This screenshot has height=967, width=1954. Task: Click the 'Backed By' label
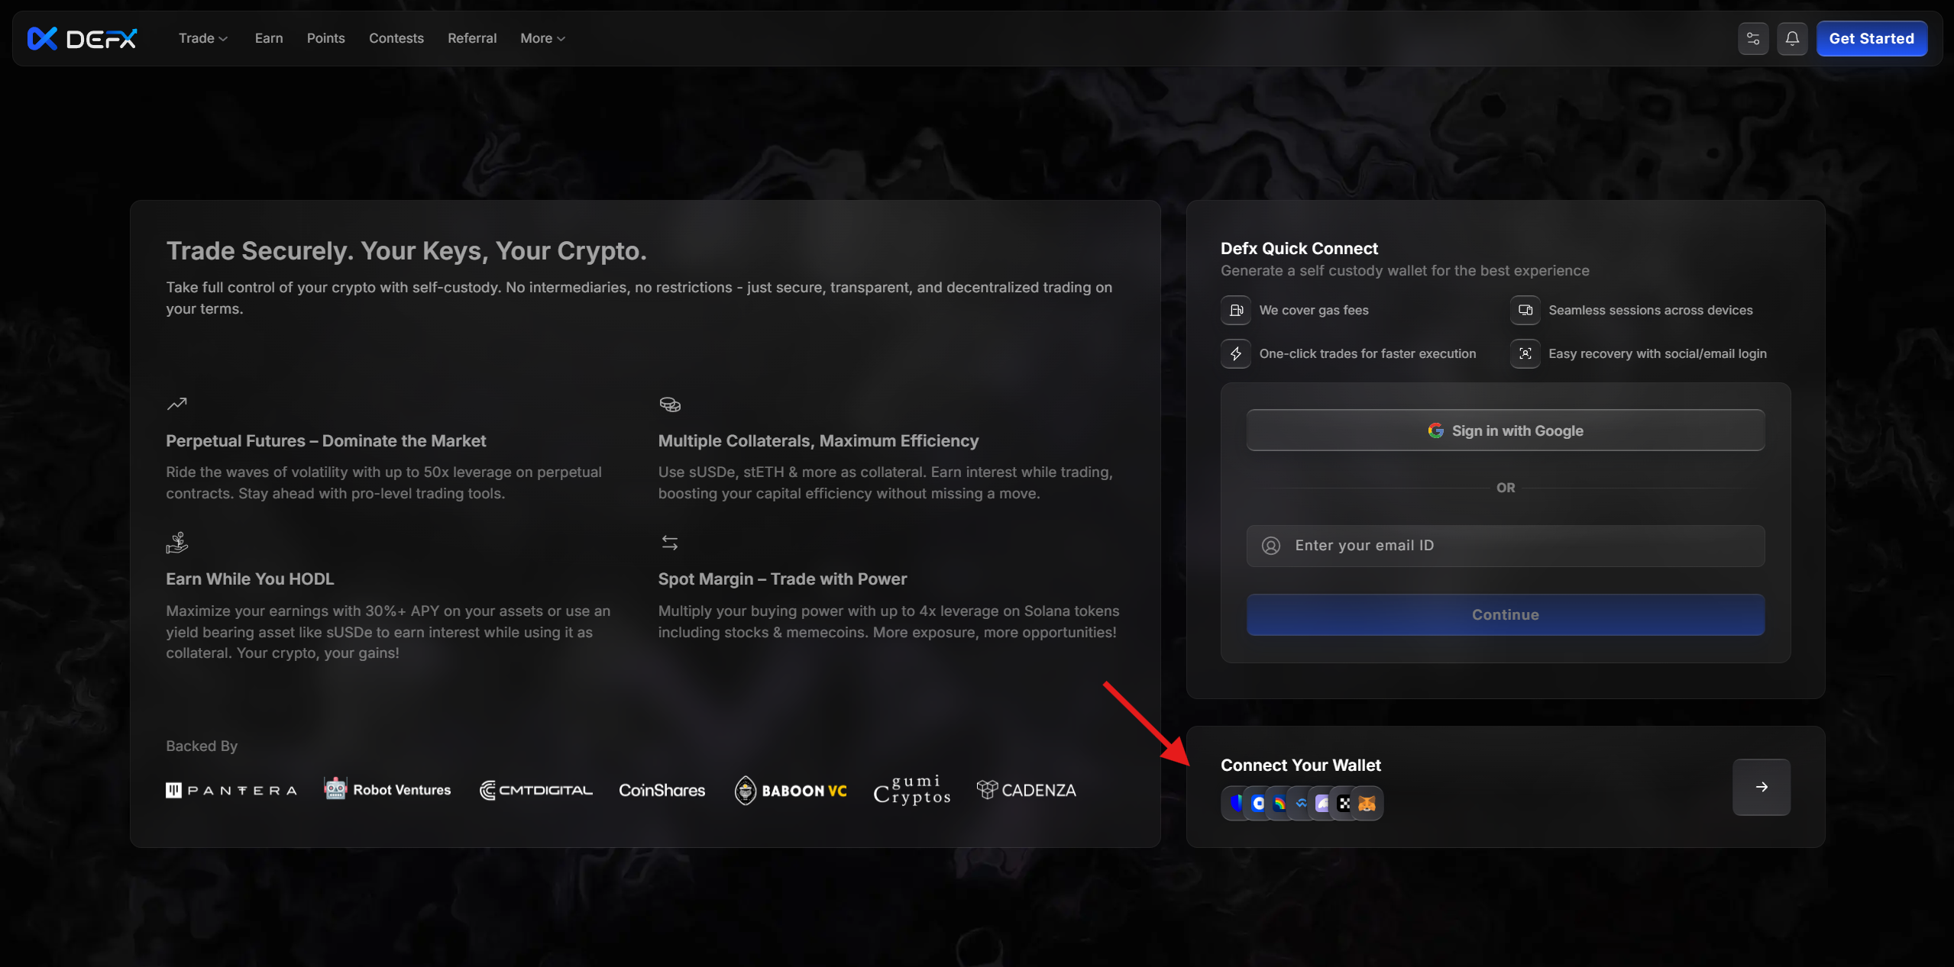202,746
